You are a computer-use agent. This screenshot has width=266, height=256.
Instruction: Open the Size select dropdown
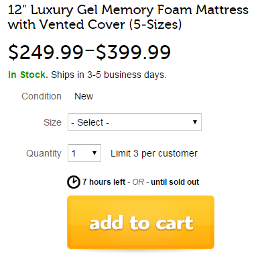click(x=135, y=122)
